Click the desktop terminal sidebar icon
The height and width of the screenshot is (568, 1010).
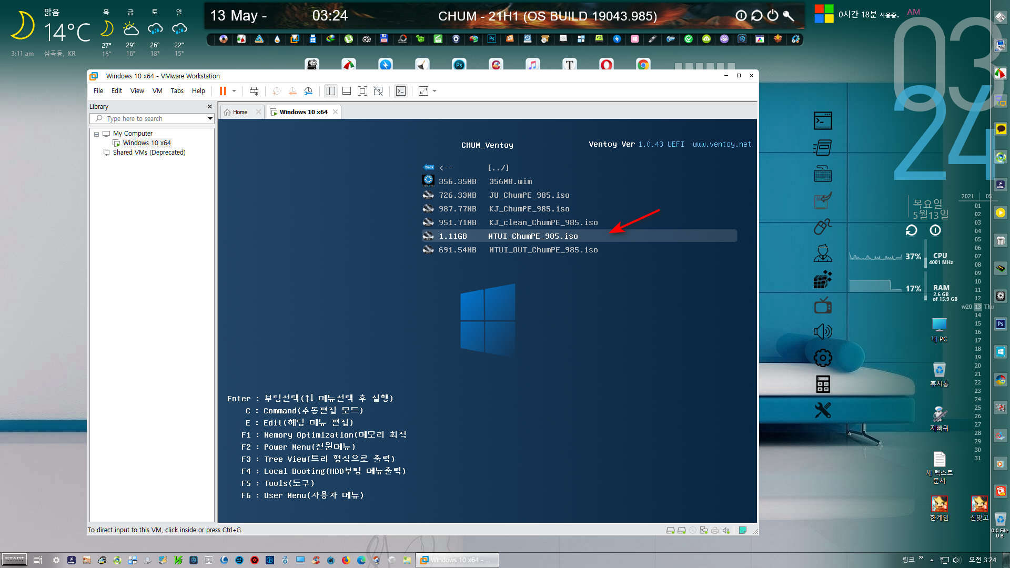pyautogui.click(x=823, y=121)
